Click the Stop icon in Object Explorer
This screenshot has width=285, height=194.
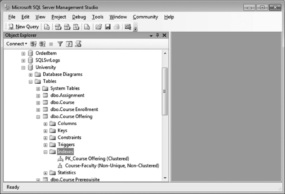pyautogui.click(x=51, y=44)
